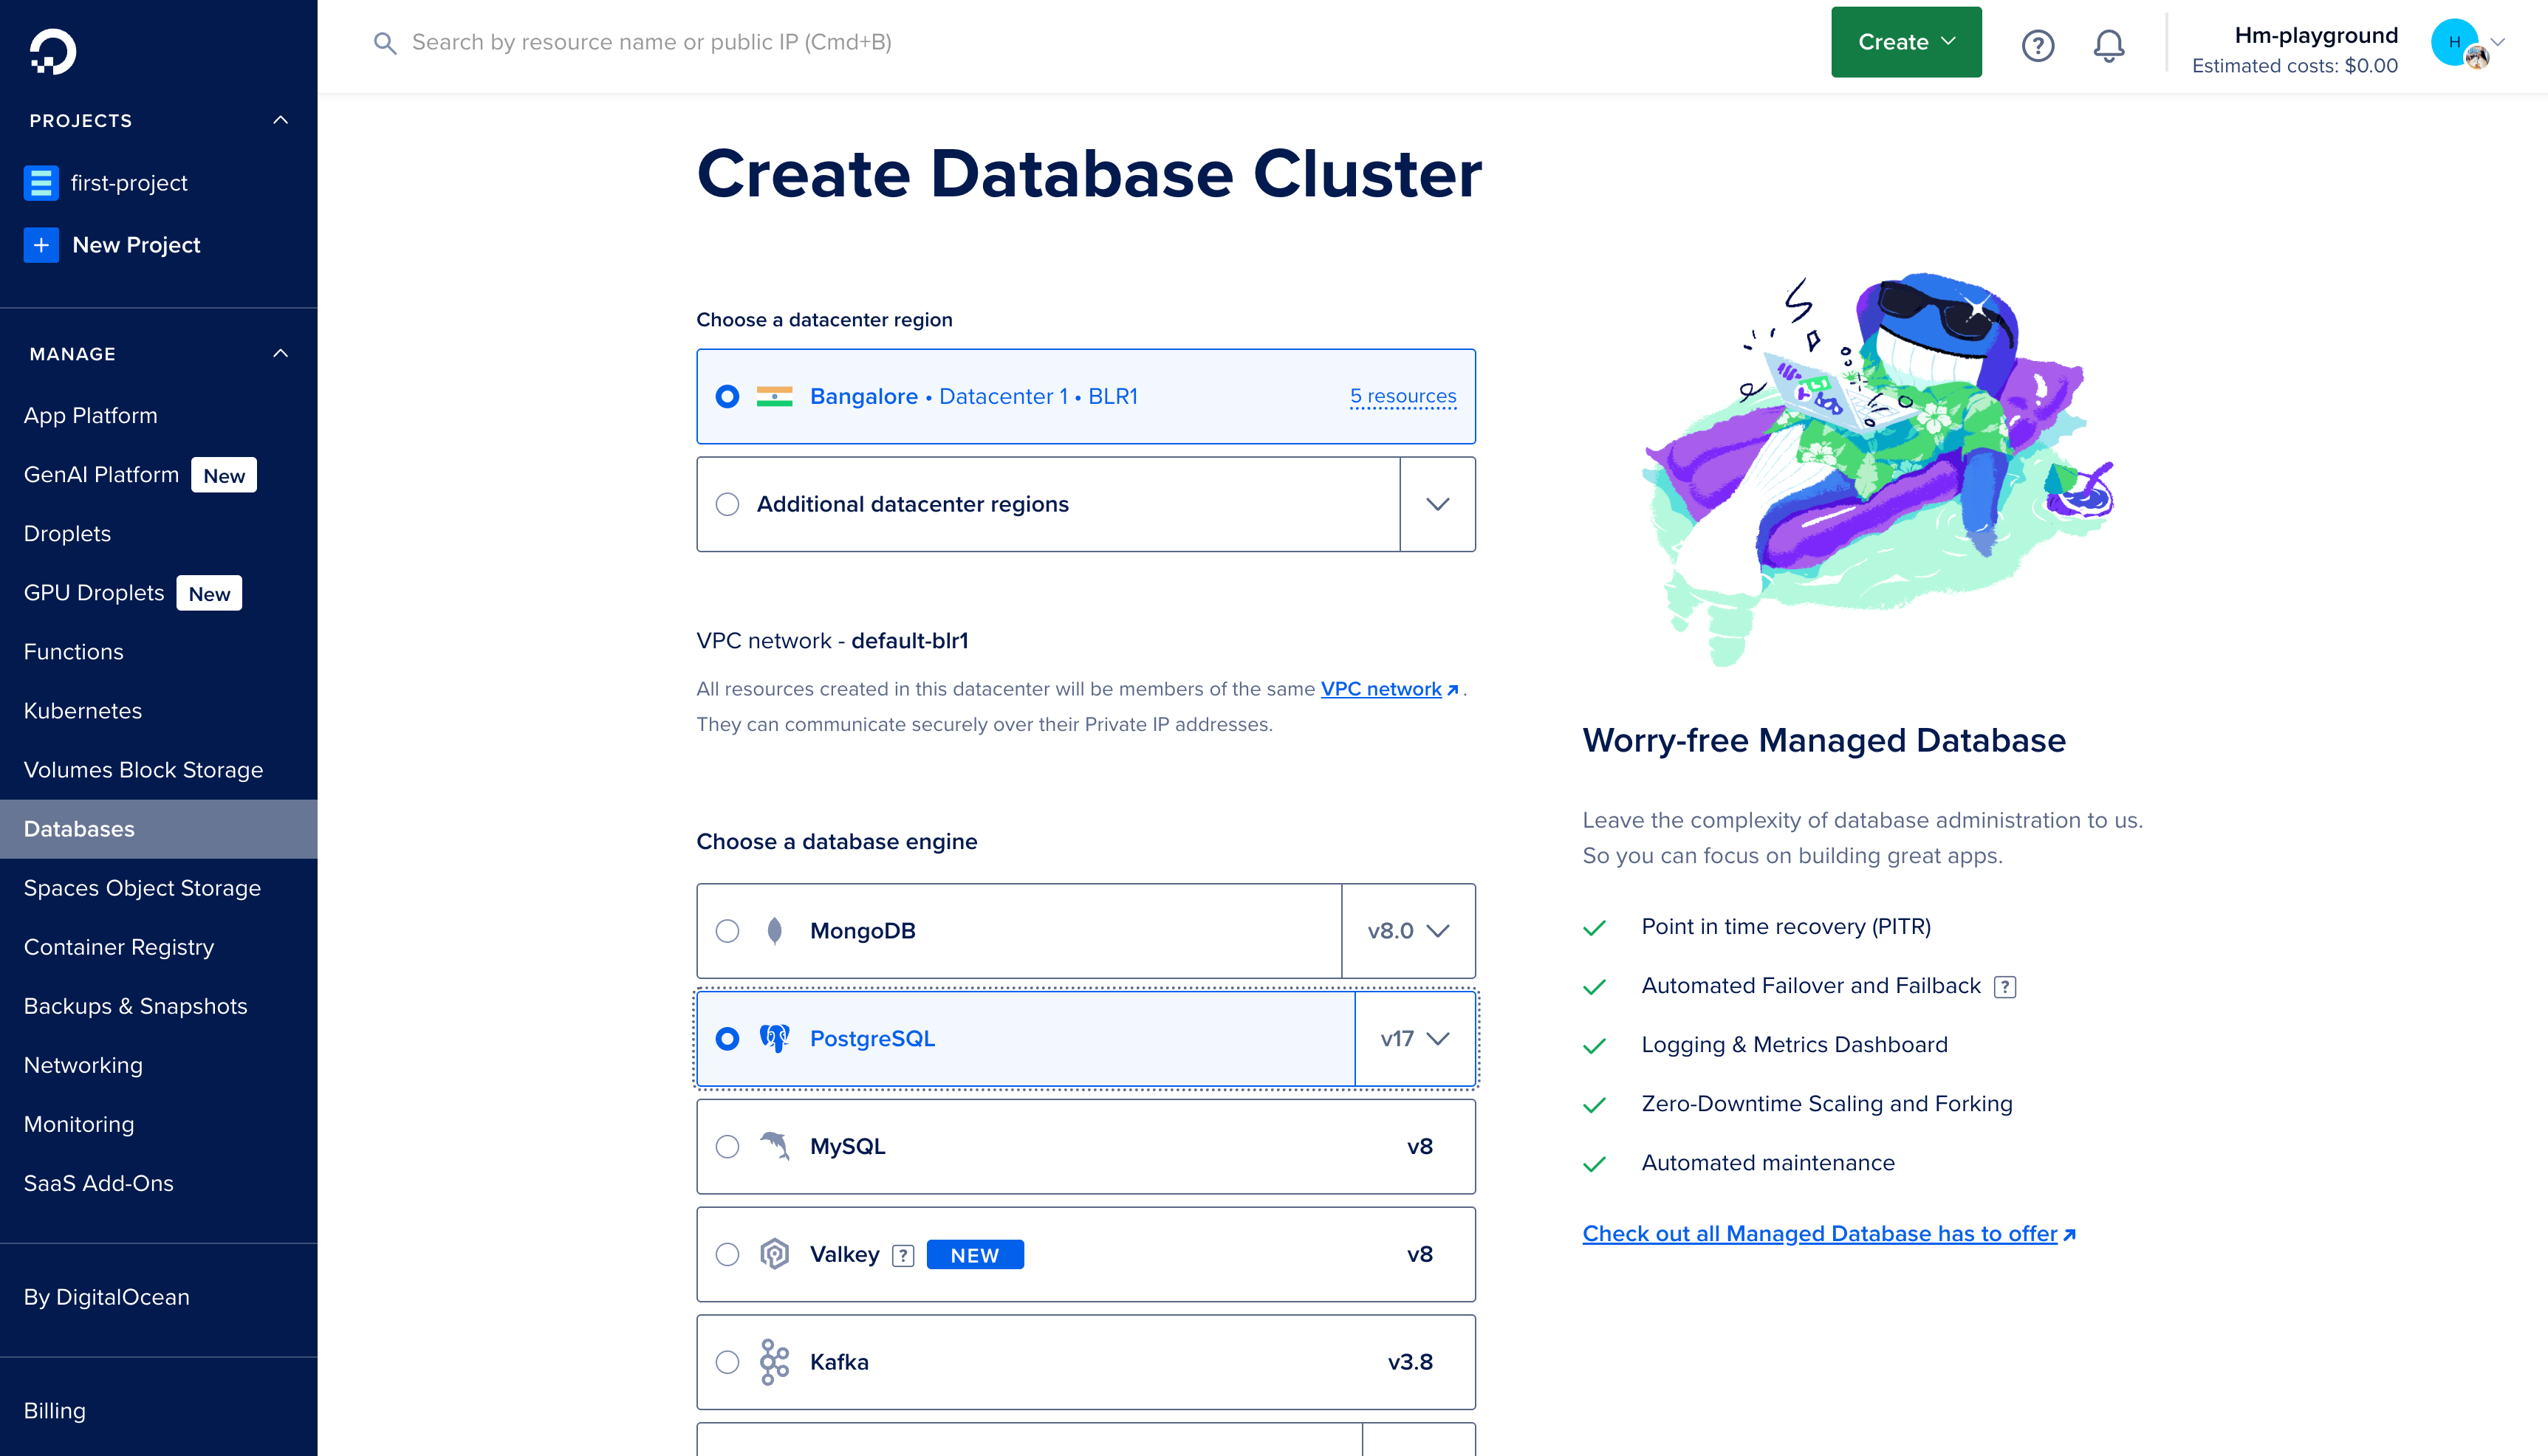Open Monitoring in the sidebar
Image resolution: width=2548 pixels, height=1456 pixels.
(79, 1124)
